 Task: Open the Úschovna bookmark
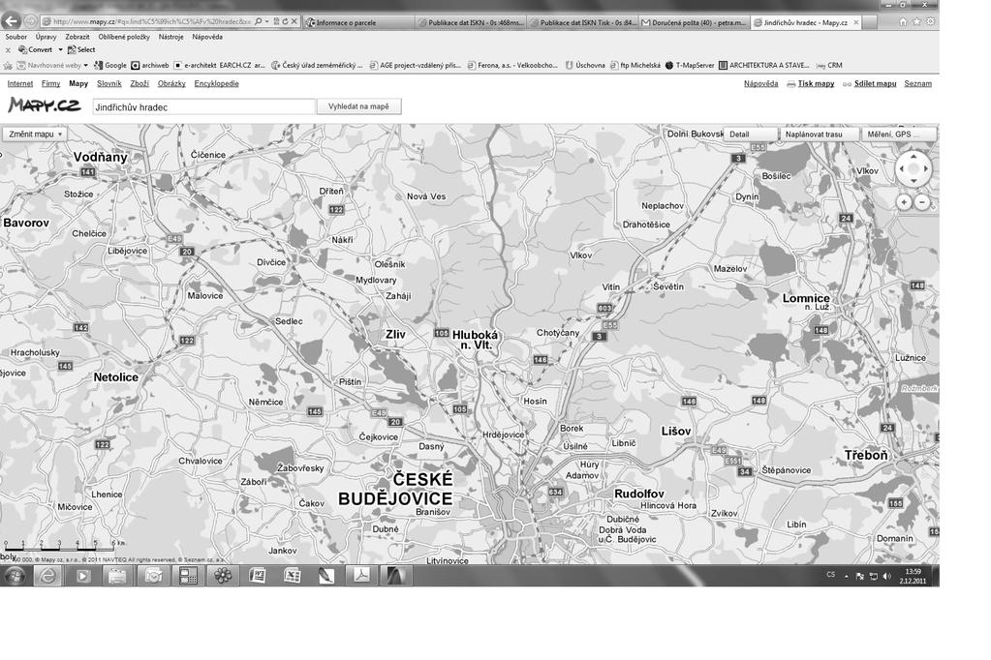tap(584, 65)
